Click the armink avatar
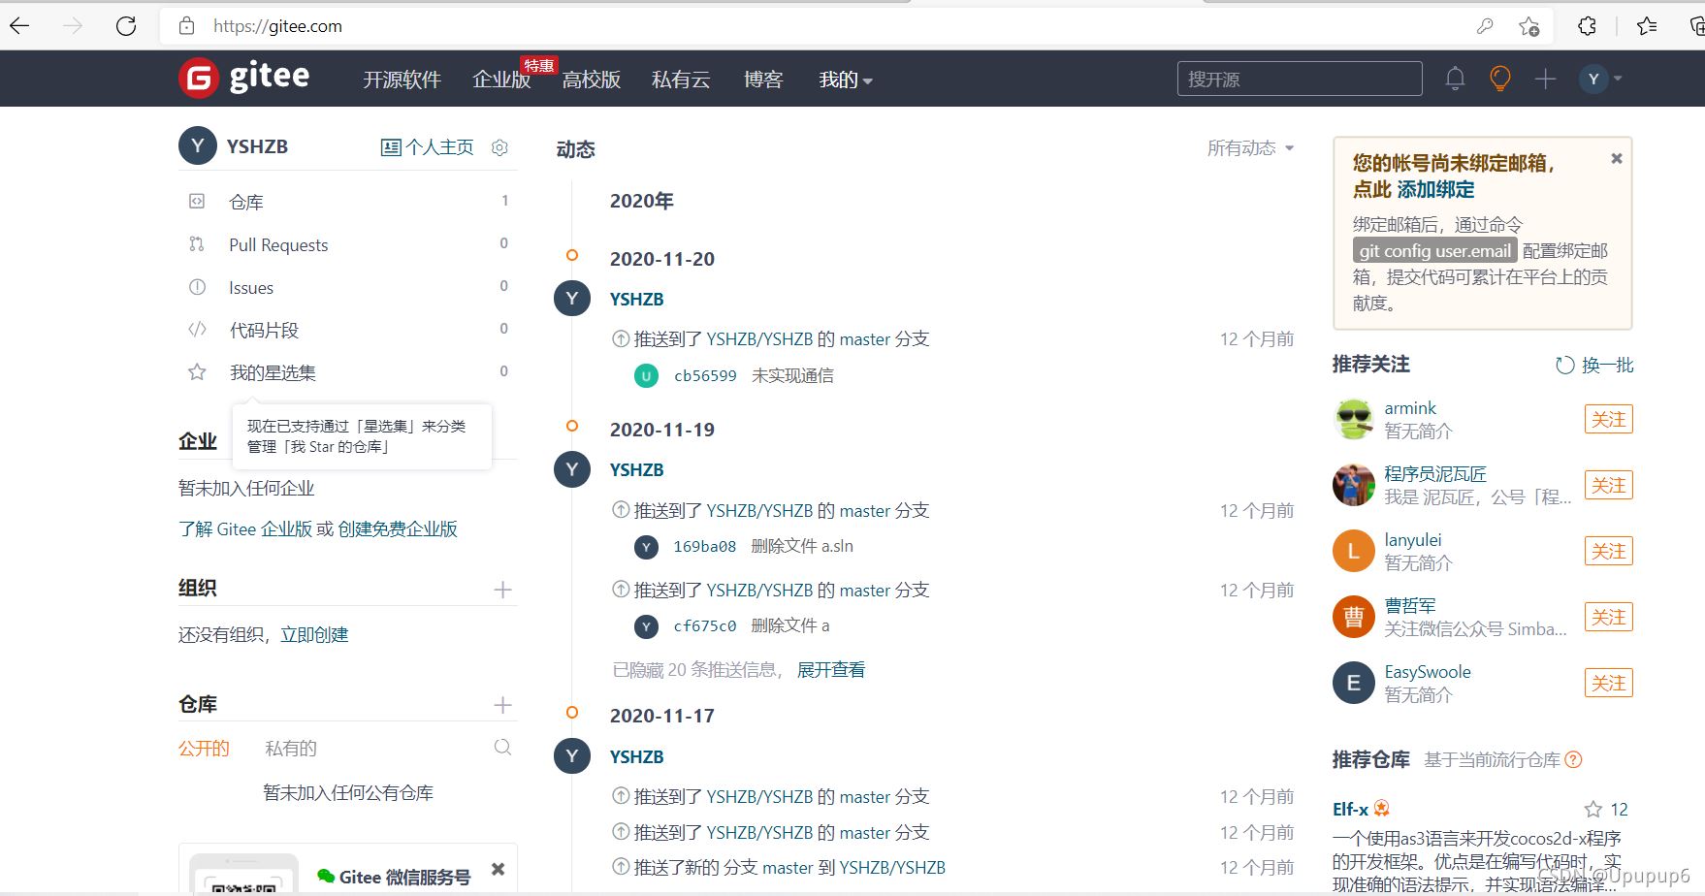1705x896 pixels. tap(1354, 420)
